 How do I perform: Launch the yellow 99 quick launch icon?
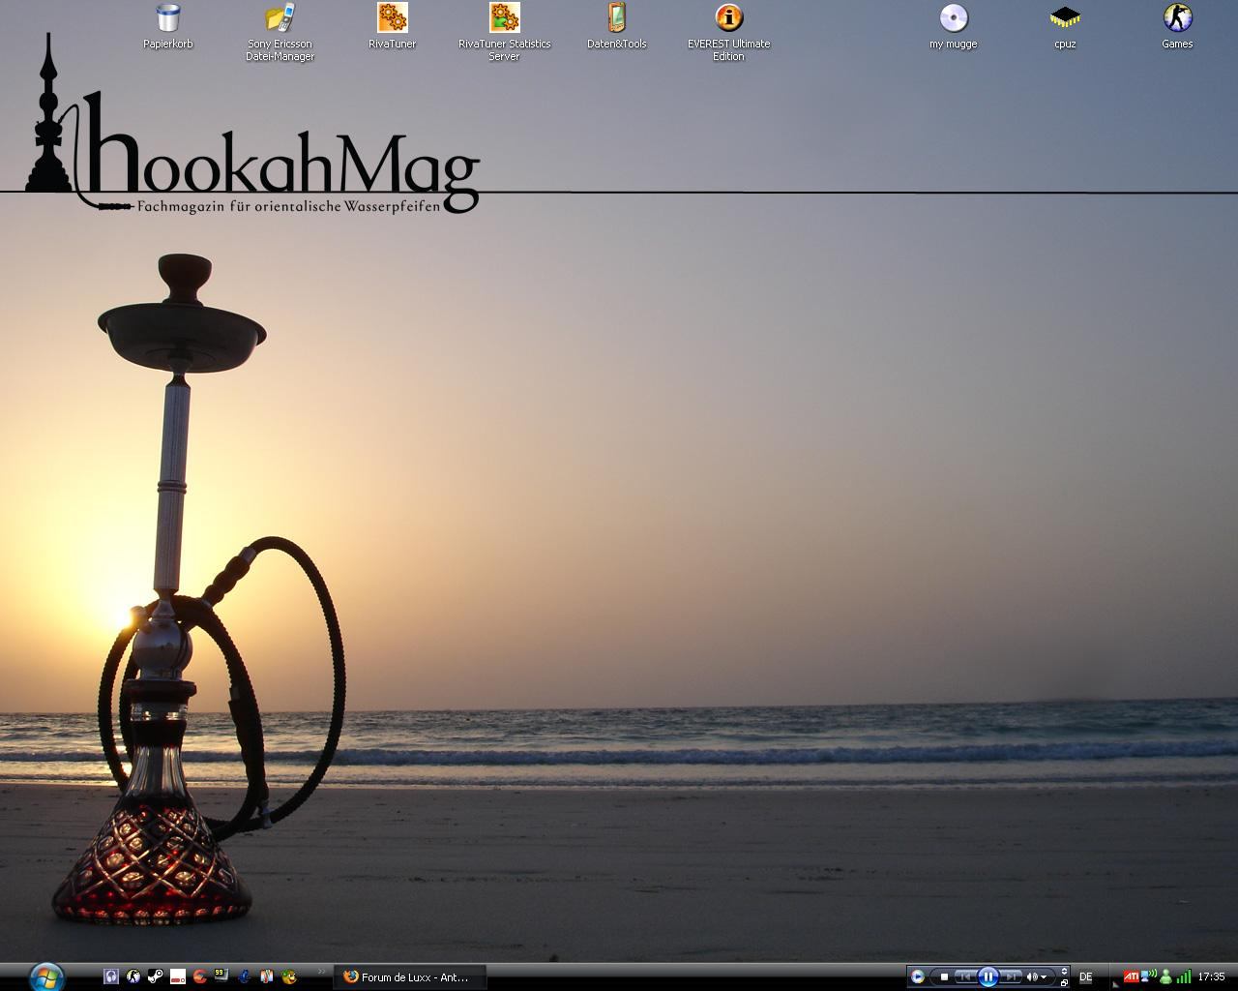coord(221,976)
